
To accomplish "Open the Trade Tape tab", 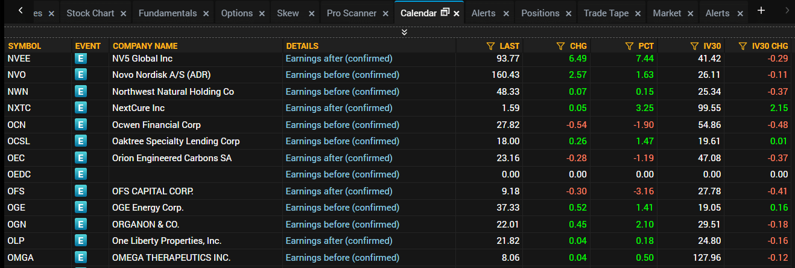I will [606, 13].
